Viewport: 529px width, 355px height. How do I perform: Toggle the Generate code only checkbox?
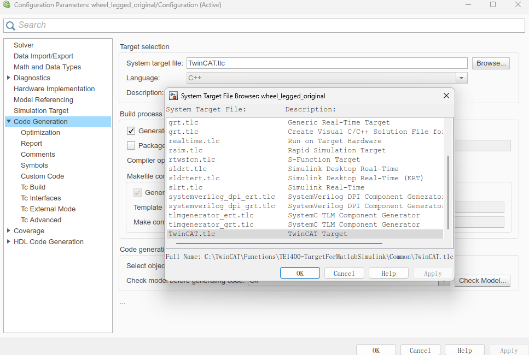(x=131, y=131)
